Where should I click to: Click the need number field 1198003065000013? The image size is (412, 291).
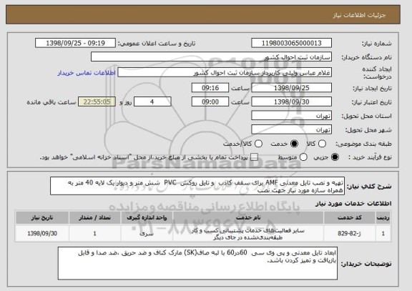(x=291, y=43)
